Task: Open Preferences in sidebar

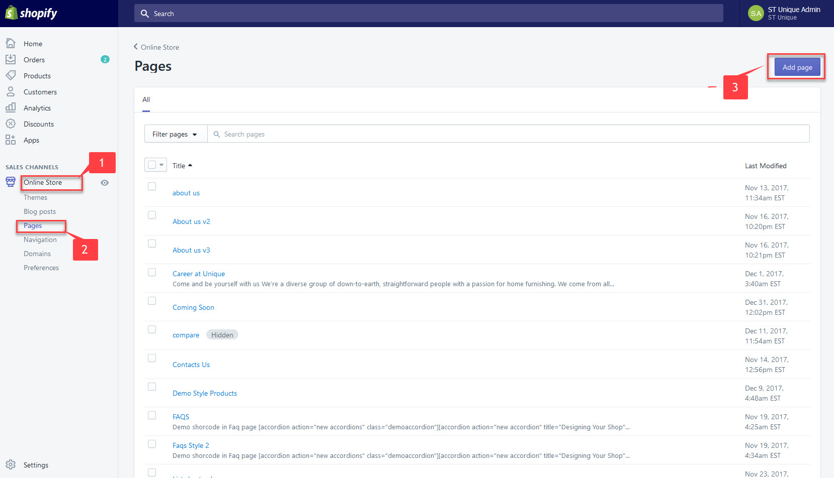Action: [x=41, y=268]
